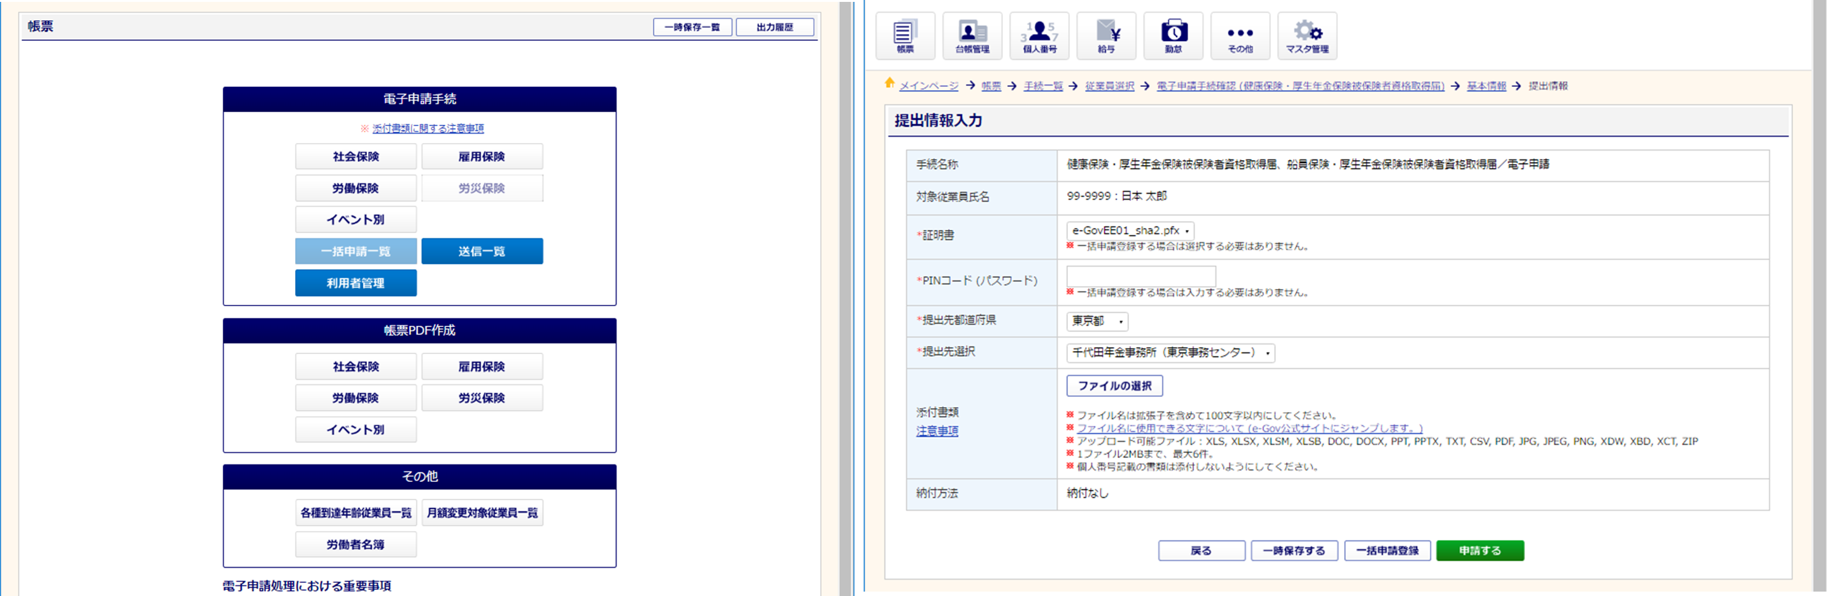1827x596 pixels.
Task: Open 添付書類に関する注意事項 link
Action: tap(427, 129)
